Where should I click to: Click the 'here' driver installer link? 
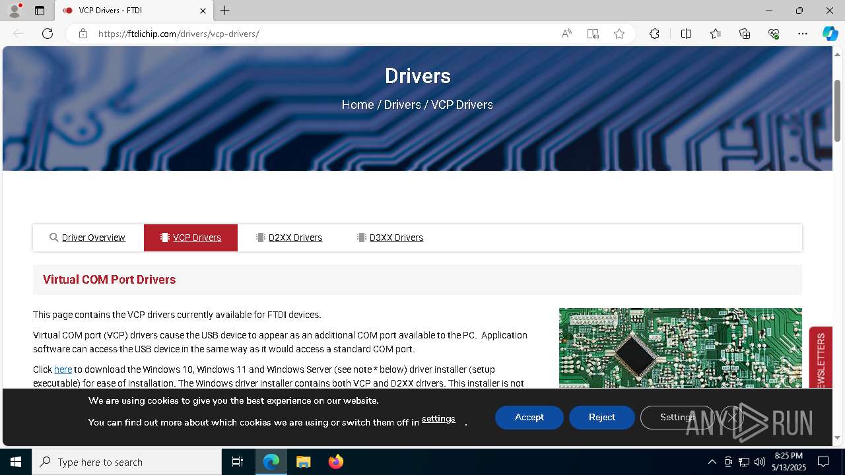[63, 369]
